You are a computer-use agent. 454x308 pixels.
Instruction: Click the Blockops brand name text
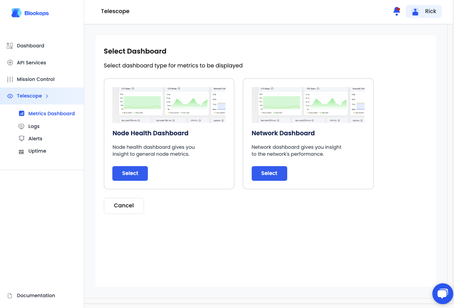[36, 13]
